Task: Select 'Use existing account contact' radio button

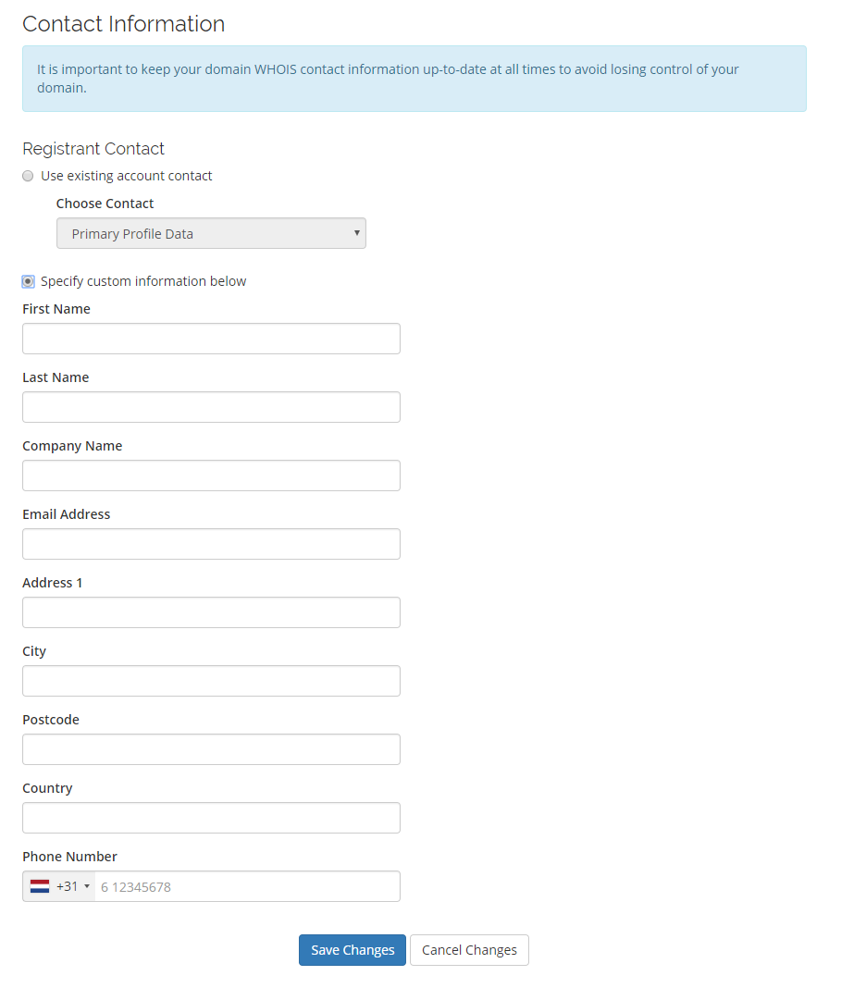Action: tap(28, 176)
